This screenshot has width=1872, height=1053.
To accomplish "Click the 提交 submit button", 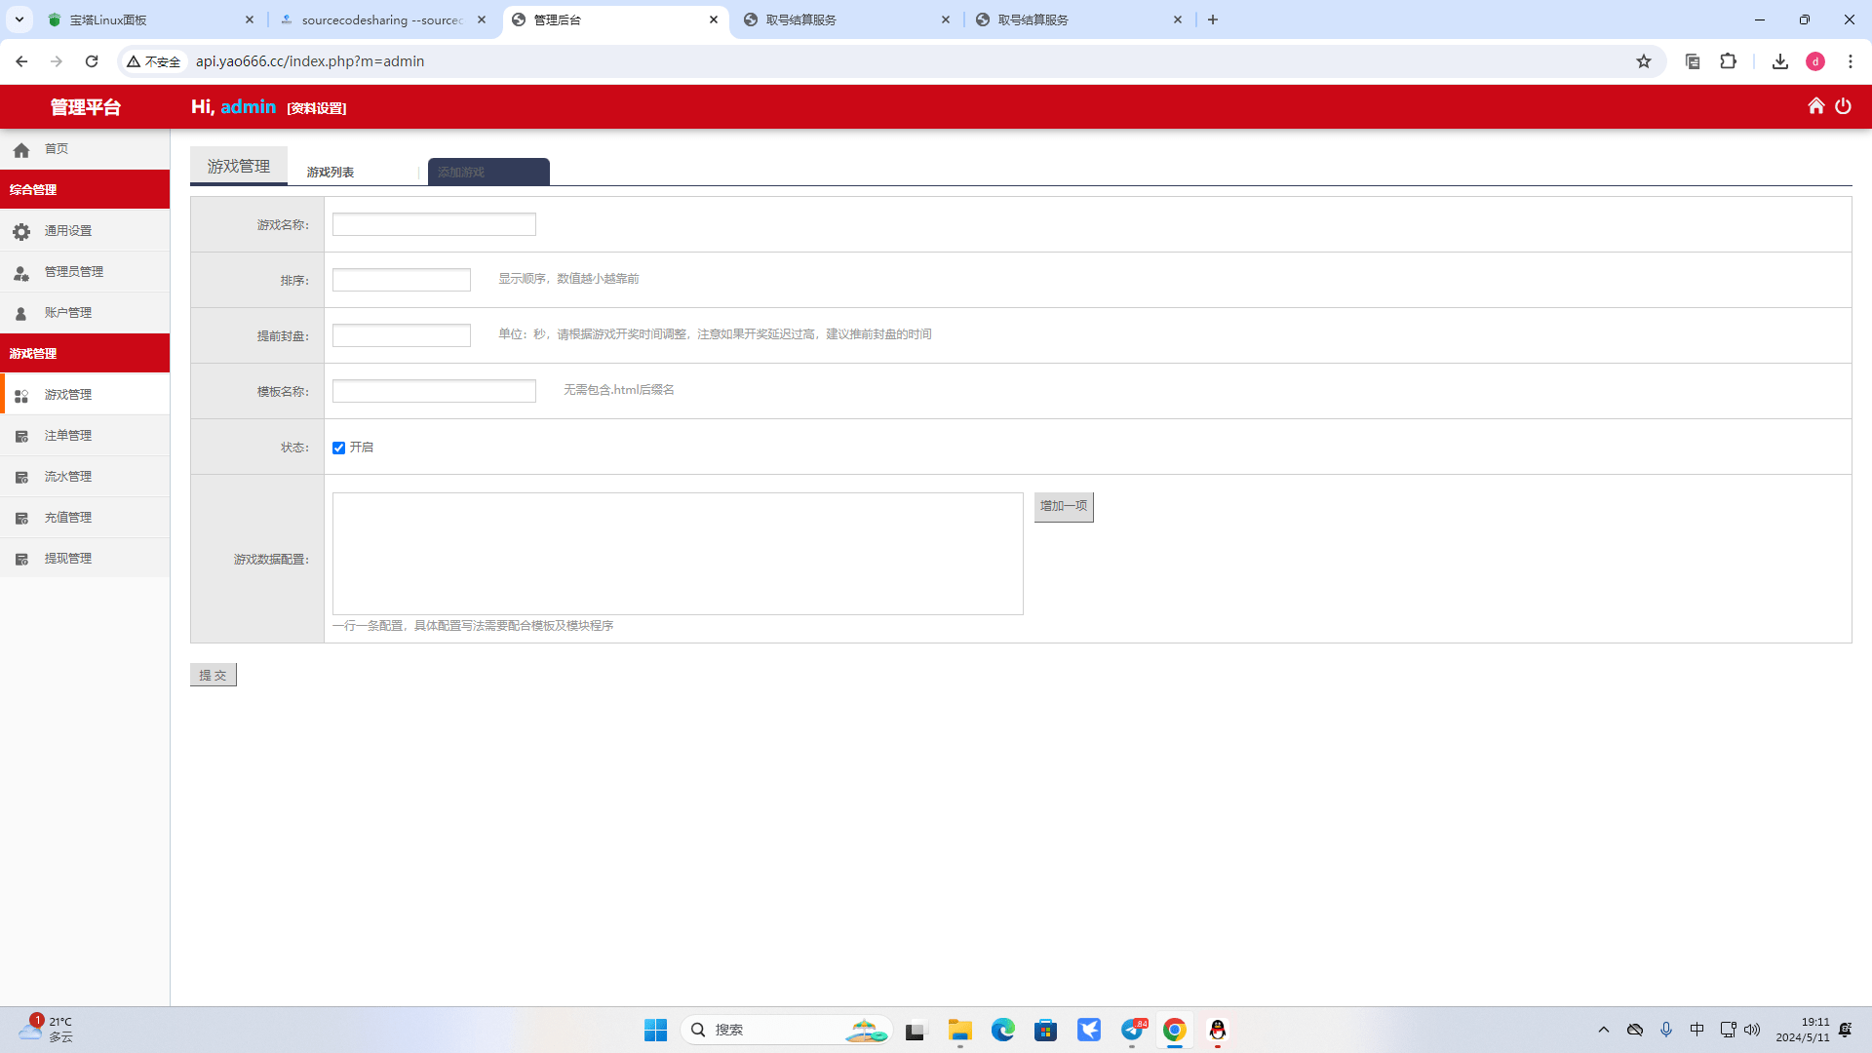I will pos(213,675).
